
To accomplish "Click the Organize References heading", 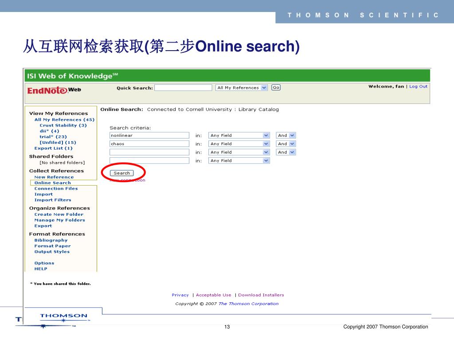I will 59,208.
